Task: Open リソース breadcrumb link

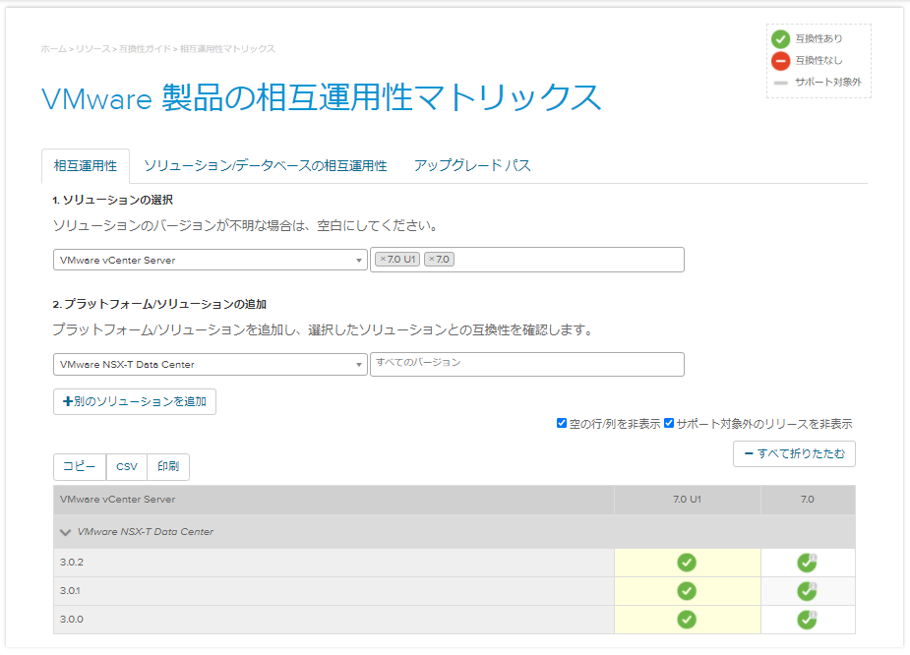Action: pyautogui.click(x=92, y=49)
